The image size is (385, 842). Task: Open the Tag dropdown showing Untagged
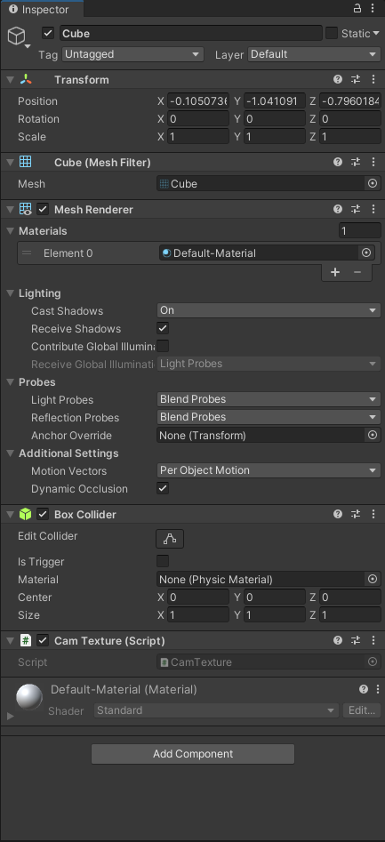click(x=132, y=54)
